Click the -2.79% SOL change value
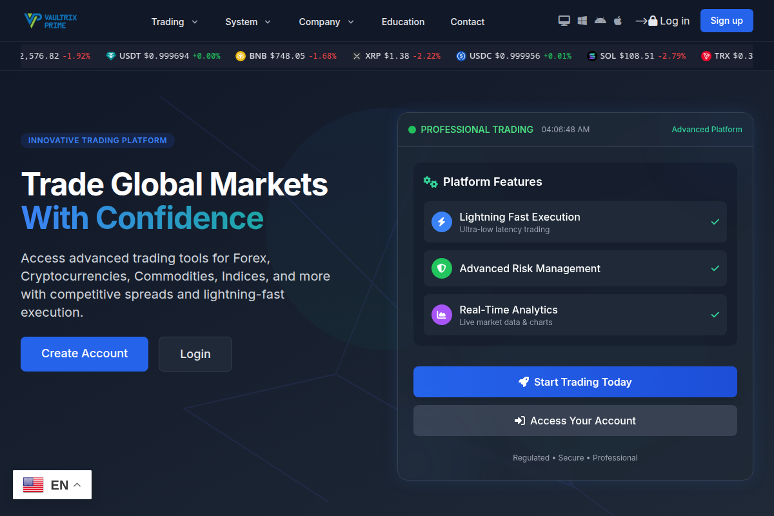This screenshot has width=774, height=516. tap(671, 56)
